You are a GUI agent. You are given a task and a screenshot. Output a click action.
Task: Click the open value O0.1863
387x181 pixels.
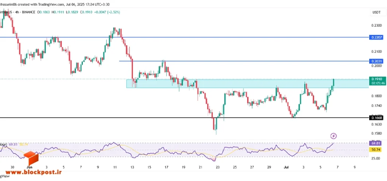click(43, 12)
